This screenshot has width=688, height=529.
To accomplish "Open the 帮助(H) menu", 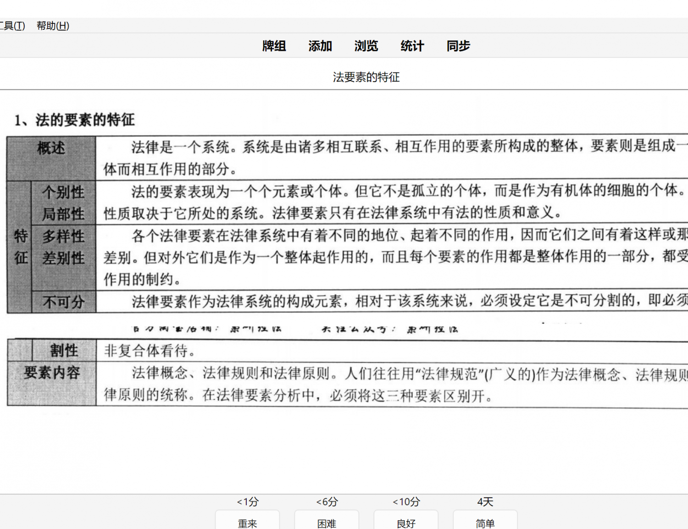I will click(x=53, y=26).
